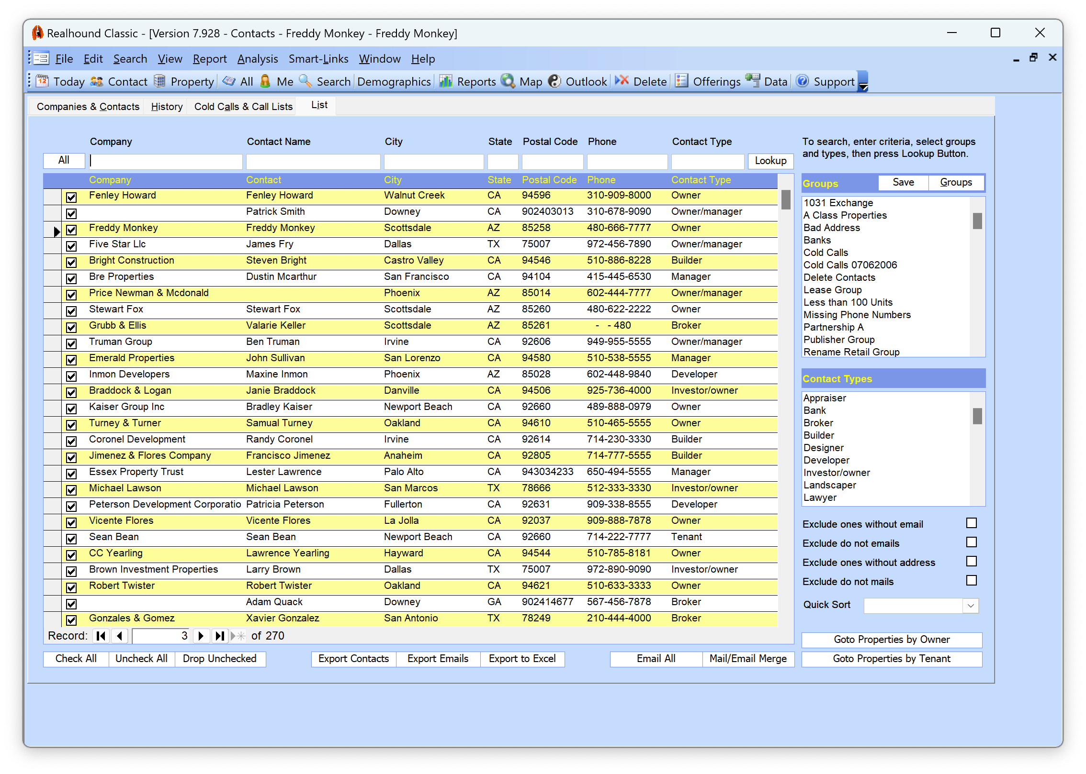Image resolution: width=1086 pixels, height=774 pixels.
Task: Click the Groups list scrollbar thumb
Action: (977, 221)
